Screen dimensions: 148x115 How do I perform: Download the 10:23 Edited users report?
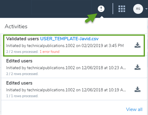(138, 67)
